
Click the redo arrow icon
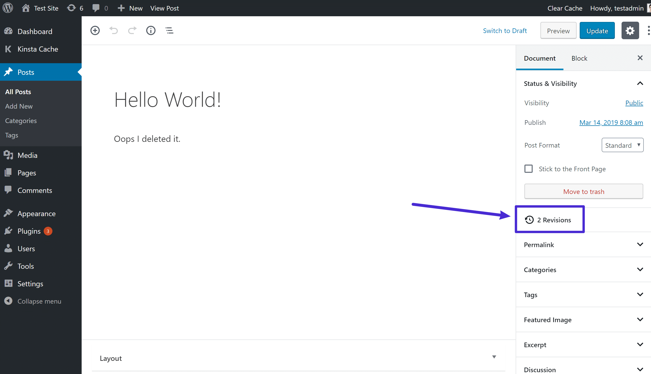point(132,30)
